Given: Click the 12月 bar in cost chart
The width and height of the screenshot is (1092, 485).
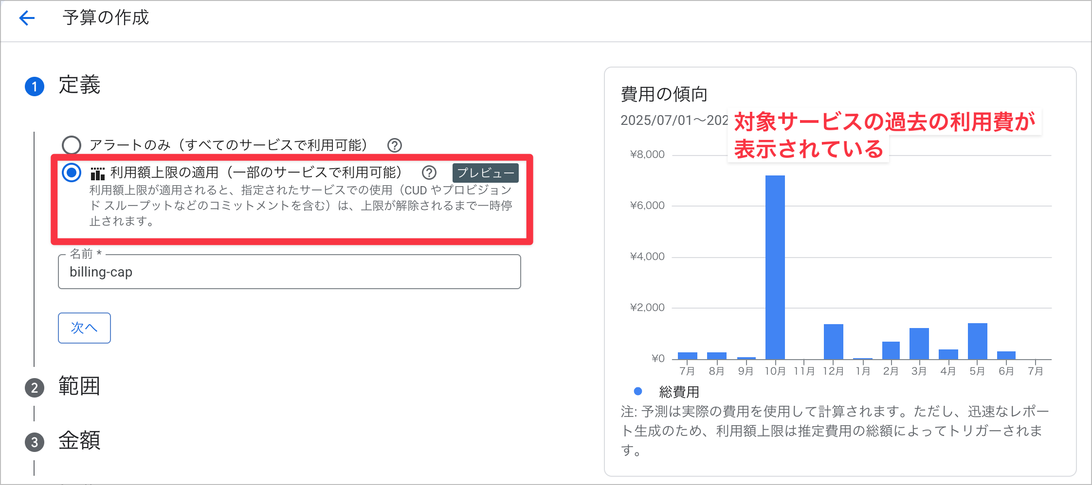Looking at the screenshot, I should point(833,342).
